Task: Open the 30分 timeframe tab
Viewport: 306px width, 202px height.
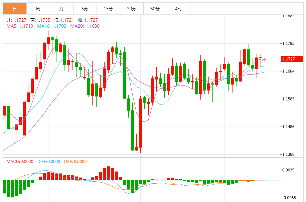Action: [x=132, y=9]
